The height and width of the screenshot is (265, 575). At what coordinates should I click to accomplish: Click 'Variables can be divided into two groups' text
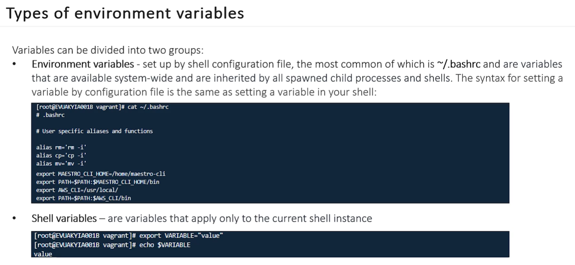108,51
